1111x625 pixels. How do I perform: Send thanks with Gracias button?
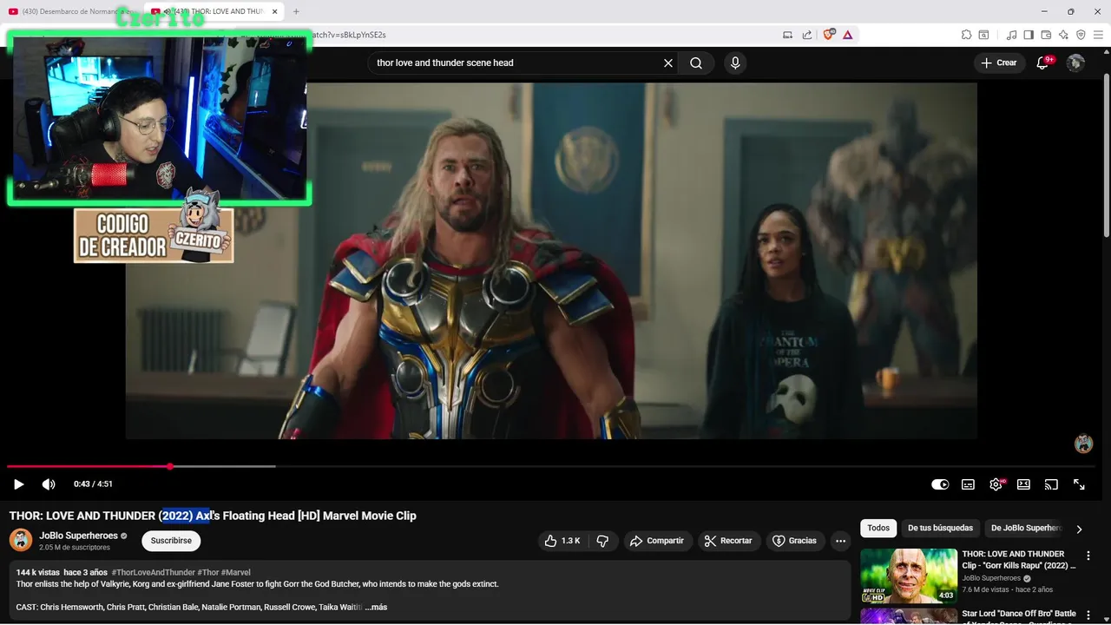(x=794, y=541)
